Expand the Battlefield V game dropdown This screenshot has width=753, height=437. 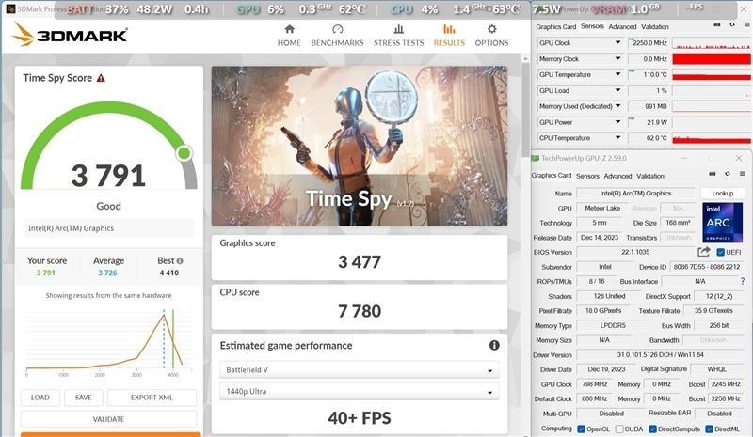(360, 369)
